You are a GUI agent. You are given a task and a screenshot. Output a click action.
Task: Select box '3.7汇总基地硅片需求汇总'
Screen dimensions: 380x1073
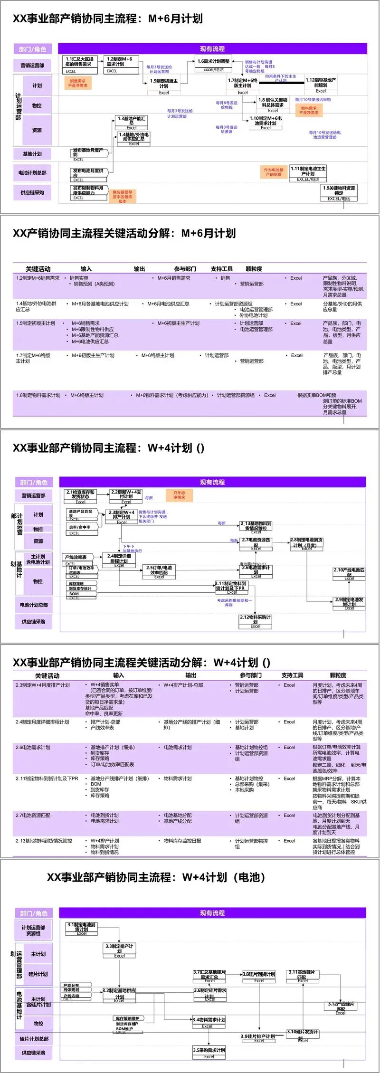209,976
